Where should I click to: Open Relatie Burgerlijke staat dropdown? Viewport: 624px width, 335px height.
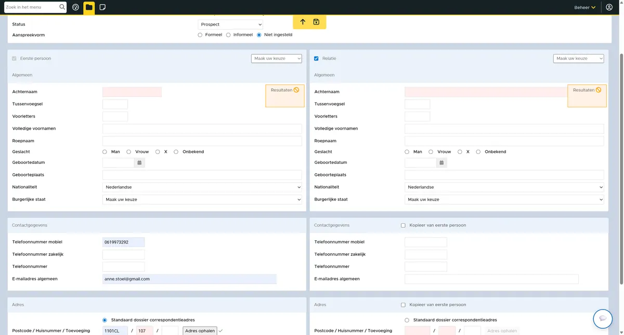point(504,200)
